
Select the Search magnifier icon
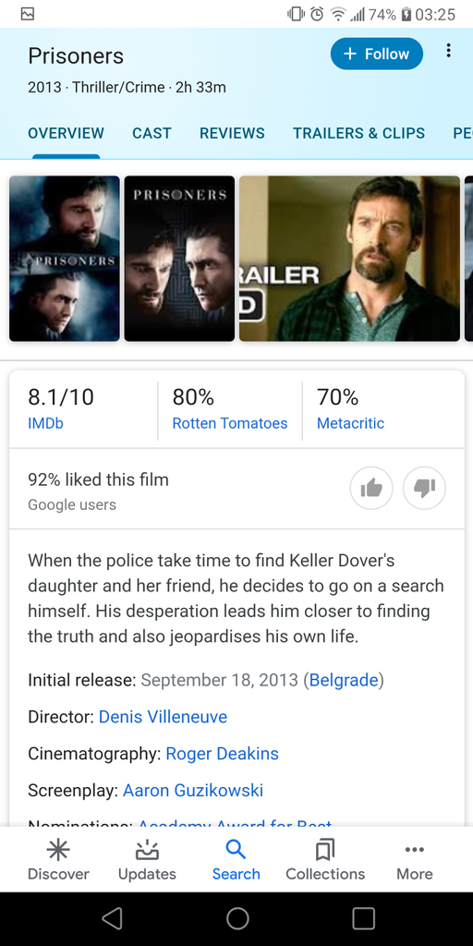(236, 850)
